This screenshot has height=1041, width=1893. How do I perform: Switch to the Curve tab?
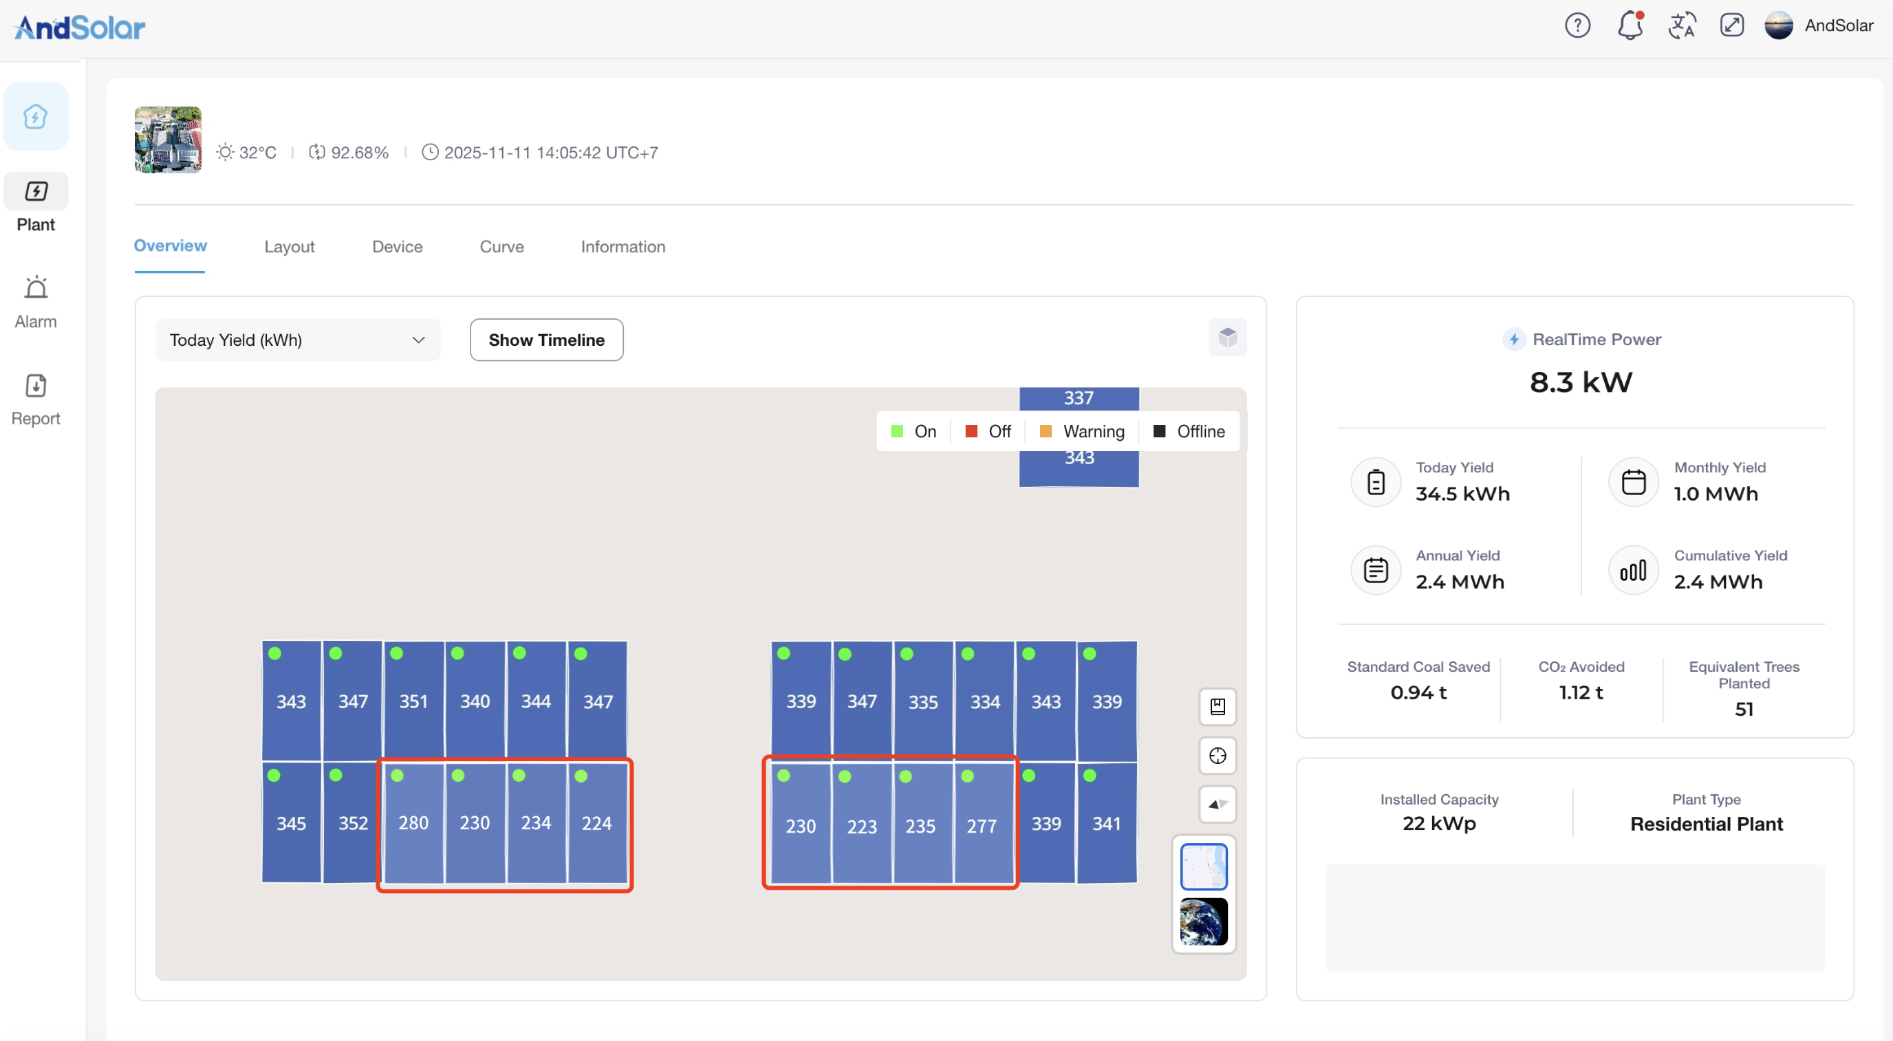click(501, 247)
